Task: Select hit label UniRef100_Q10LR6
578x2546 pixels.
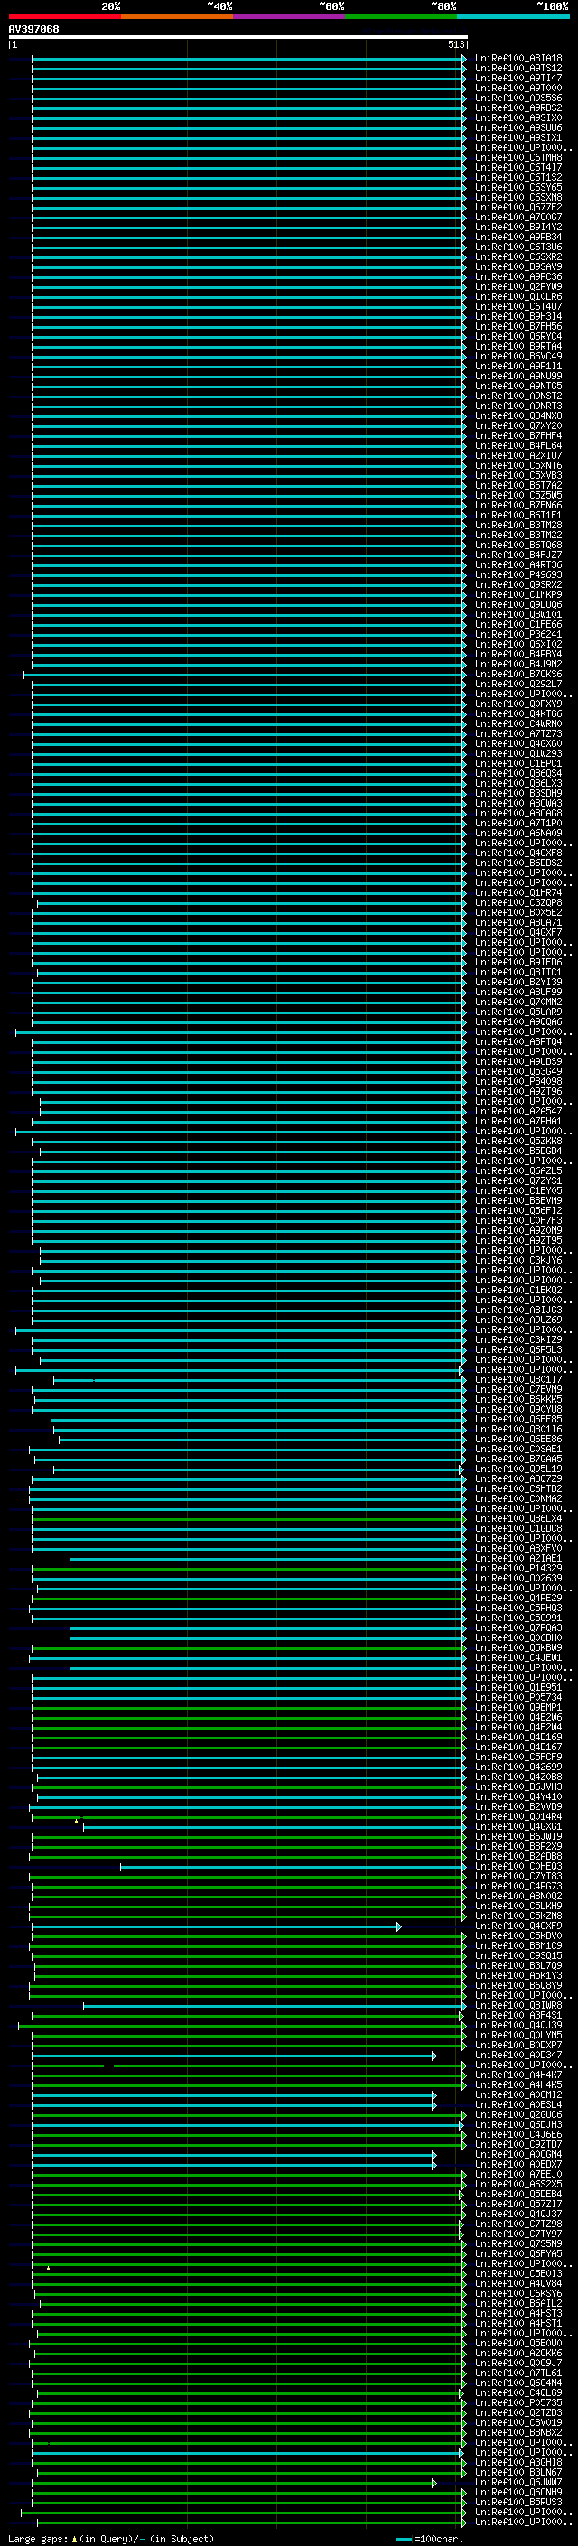Action: [x=518, y=296]
